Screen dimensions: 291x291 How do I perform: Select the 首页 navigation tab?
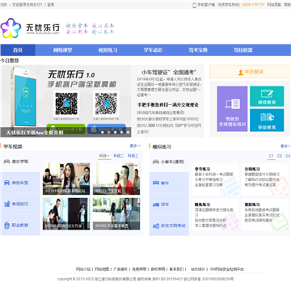coord(18,50)
